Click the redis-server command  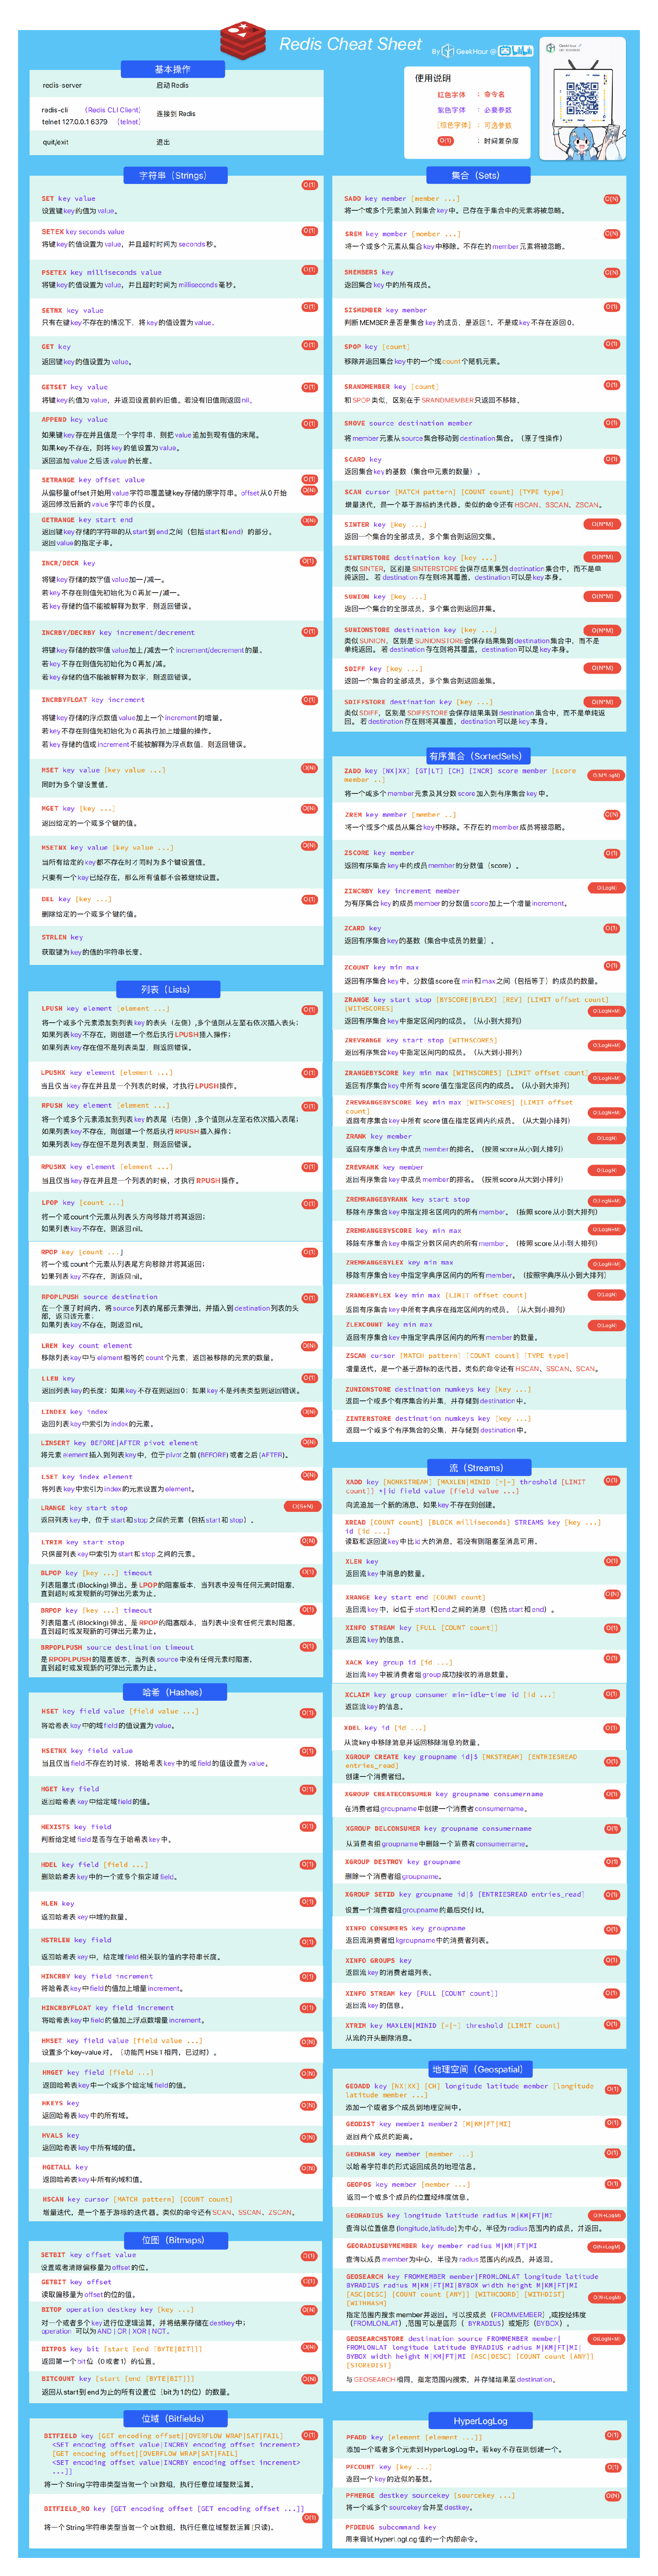click(x=62, y=86)
